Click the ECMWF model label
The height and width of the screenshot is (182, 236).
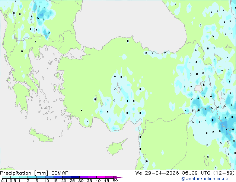click(60, 173)
